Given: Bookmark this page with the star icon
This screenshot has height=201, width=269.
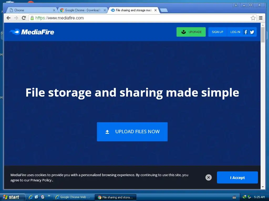Looking at the screenshot, I should click(x=253, y=18).
